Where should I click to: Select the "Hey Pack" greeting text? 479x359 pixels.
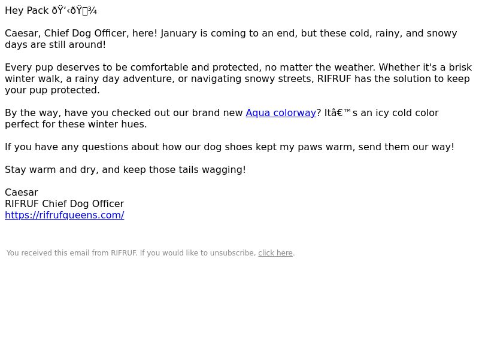tap(26, 11)
